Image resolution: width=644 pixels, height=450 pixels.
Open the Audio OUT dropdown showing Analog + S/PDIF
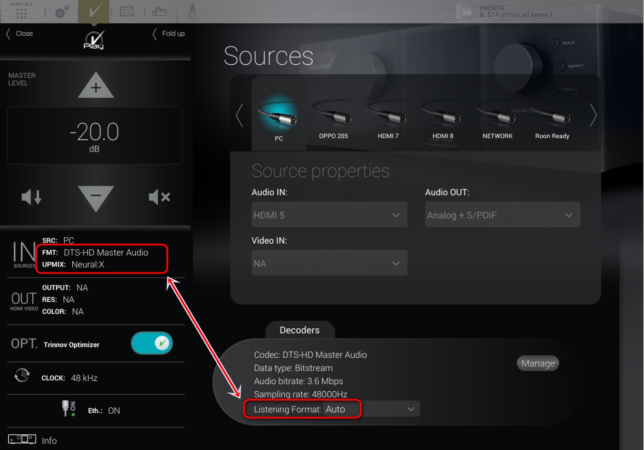503,214
